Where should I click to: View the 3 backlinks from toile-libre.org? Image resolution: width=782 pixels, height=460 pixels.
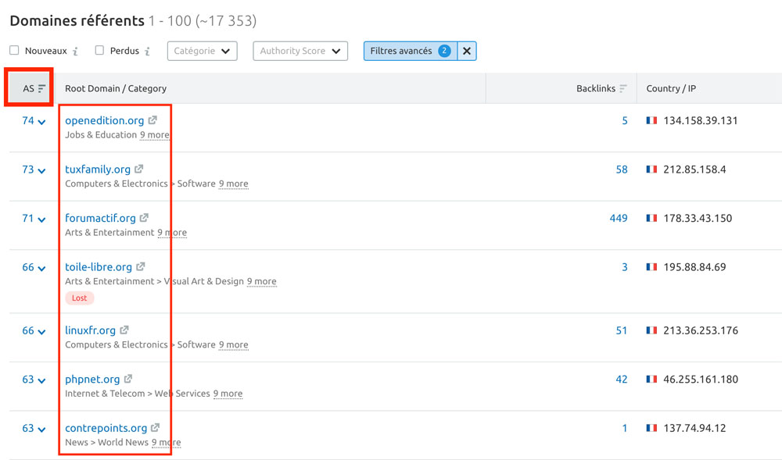pos(624,267)
